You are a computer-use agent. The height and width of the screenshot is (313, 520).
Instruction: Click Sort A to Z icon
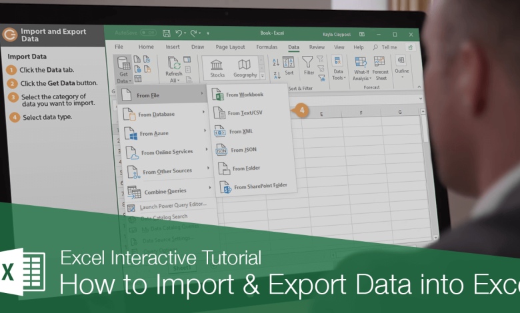coord(275,62)
